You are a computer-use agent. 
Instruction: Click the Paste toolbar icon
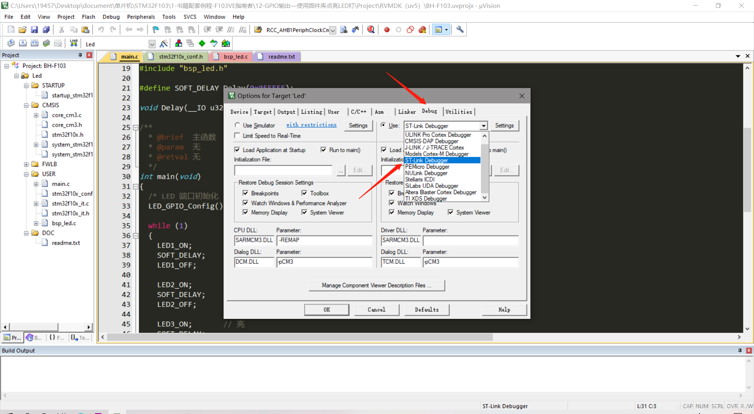pyautogui.click(x=85, y=30)
